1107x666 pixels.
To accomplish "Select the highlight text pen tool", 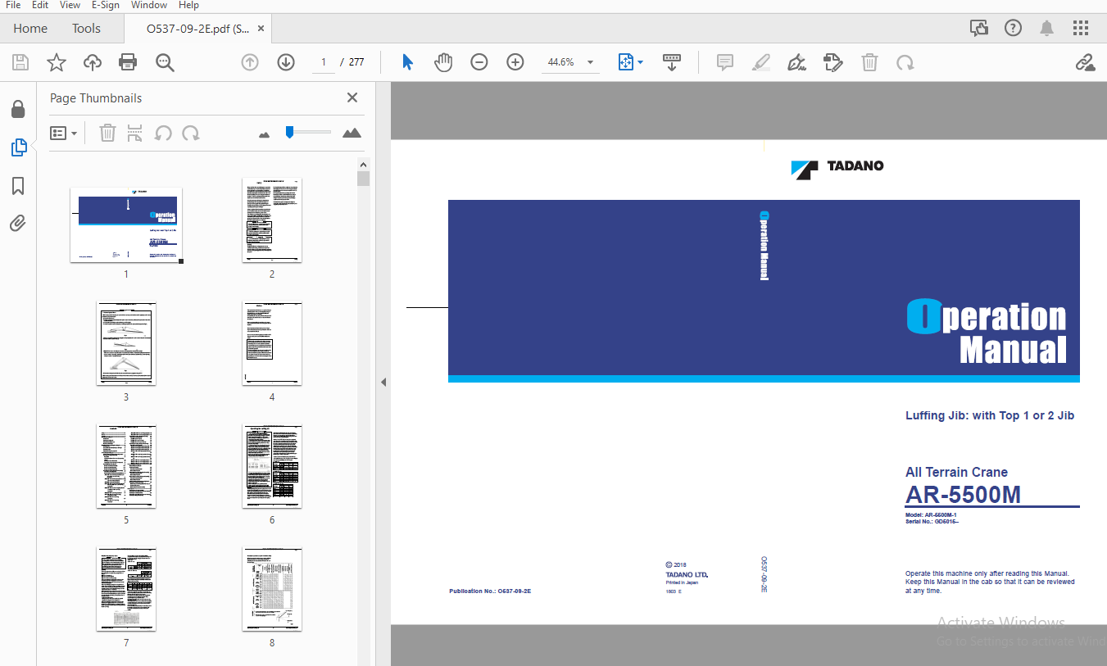I will click(x=760, y=62).
